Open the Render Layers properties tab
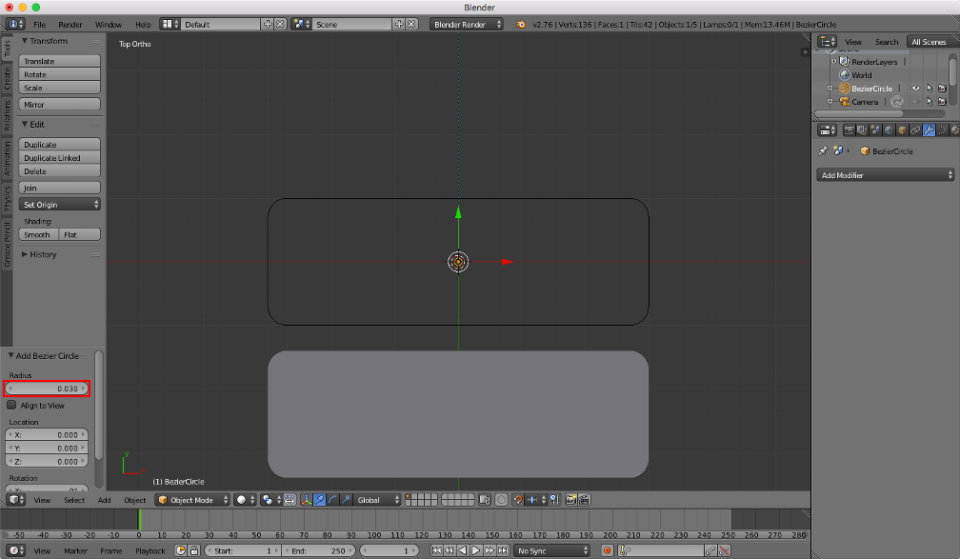960x559 pixels. click(862, 130)
